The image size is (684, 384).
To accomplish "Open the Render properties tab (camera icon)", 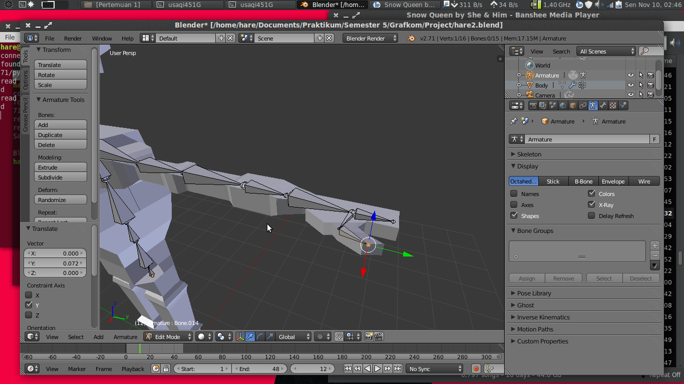I will (533, 105).
